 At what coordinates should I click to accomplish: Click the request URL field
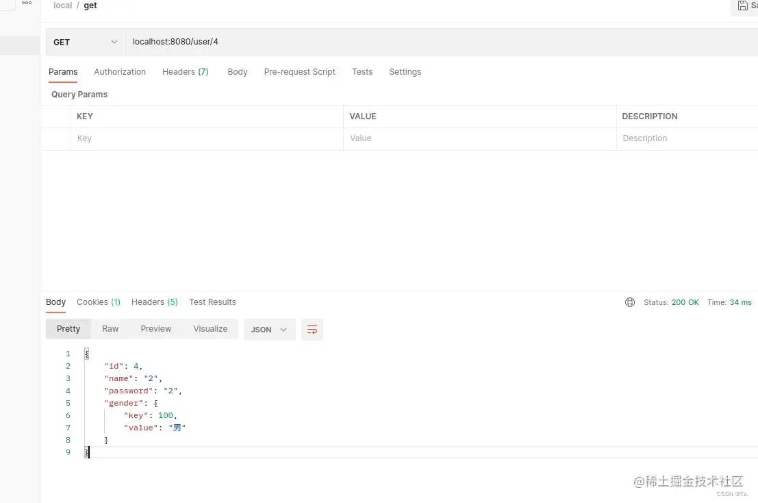pos(441,42)
